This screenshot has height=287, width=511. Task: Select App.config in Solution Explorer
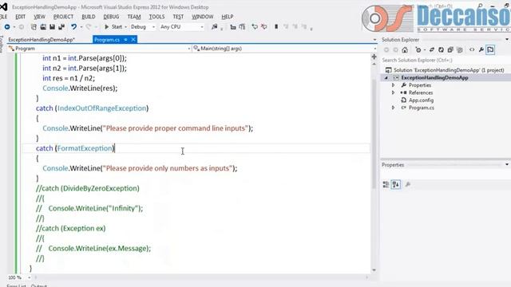point(421,100)
